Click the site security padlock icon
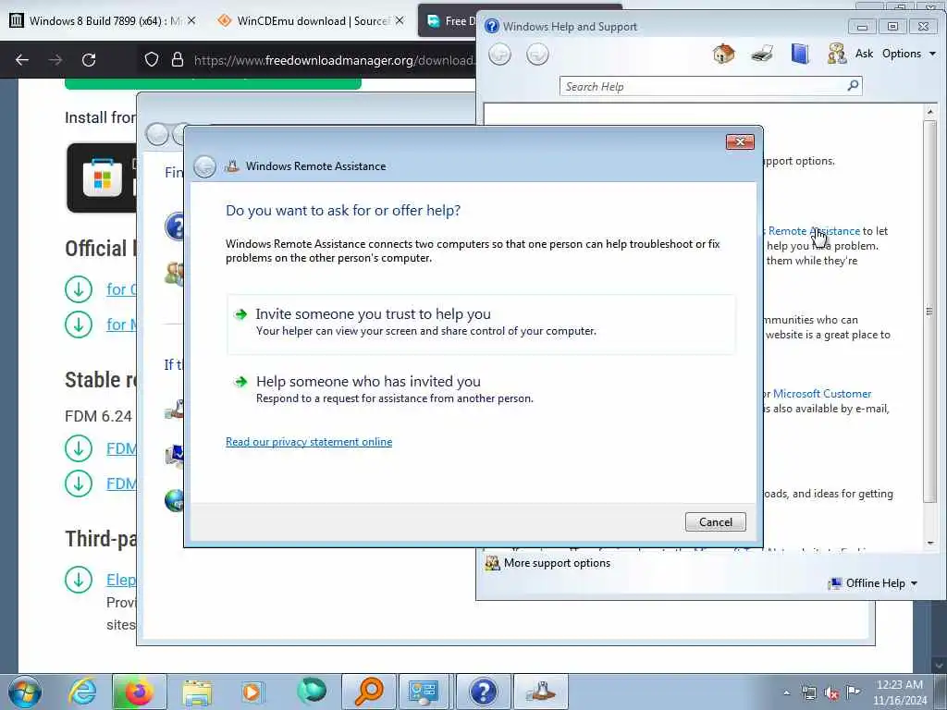 [x=178, y=60]
